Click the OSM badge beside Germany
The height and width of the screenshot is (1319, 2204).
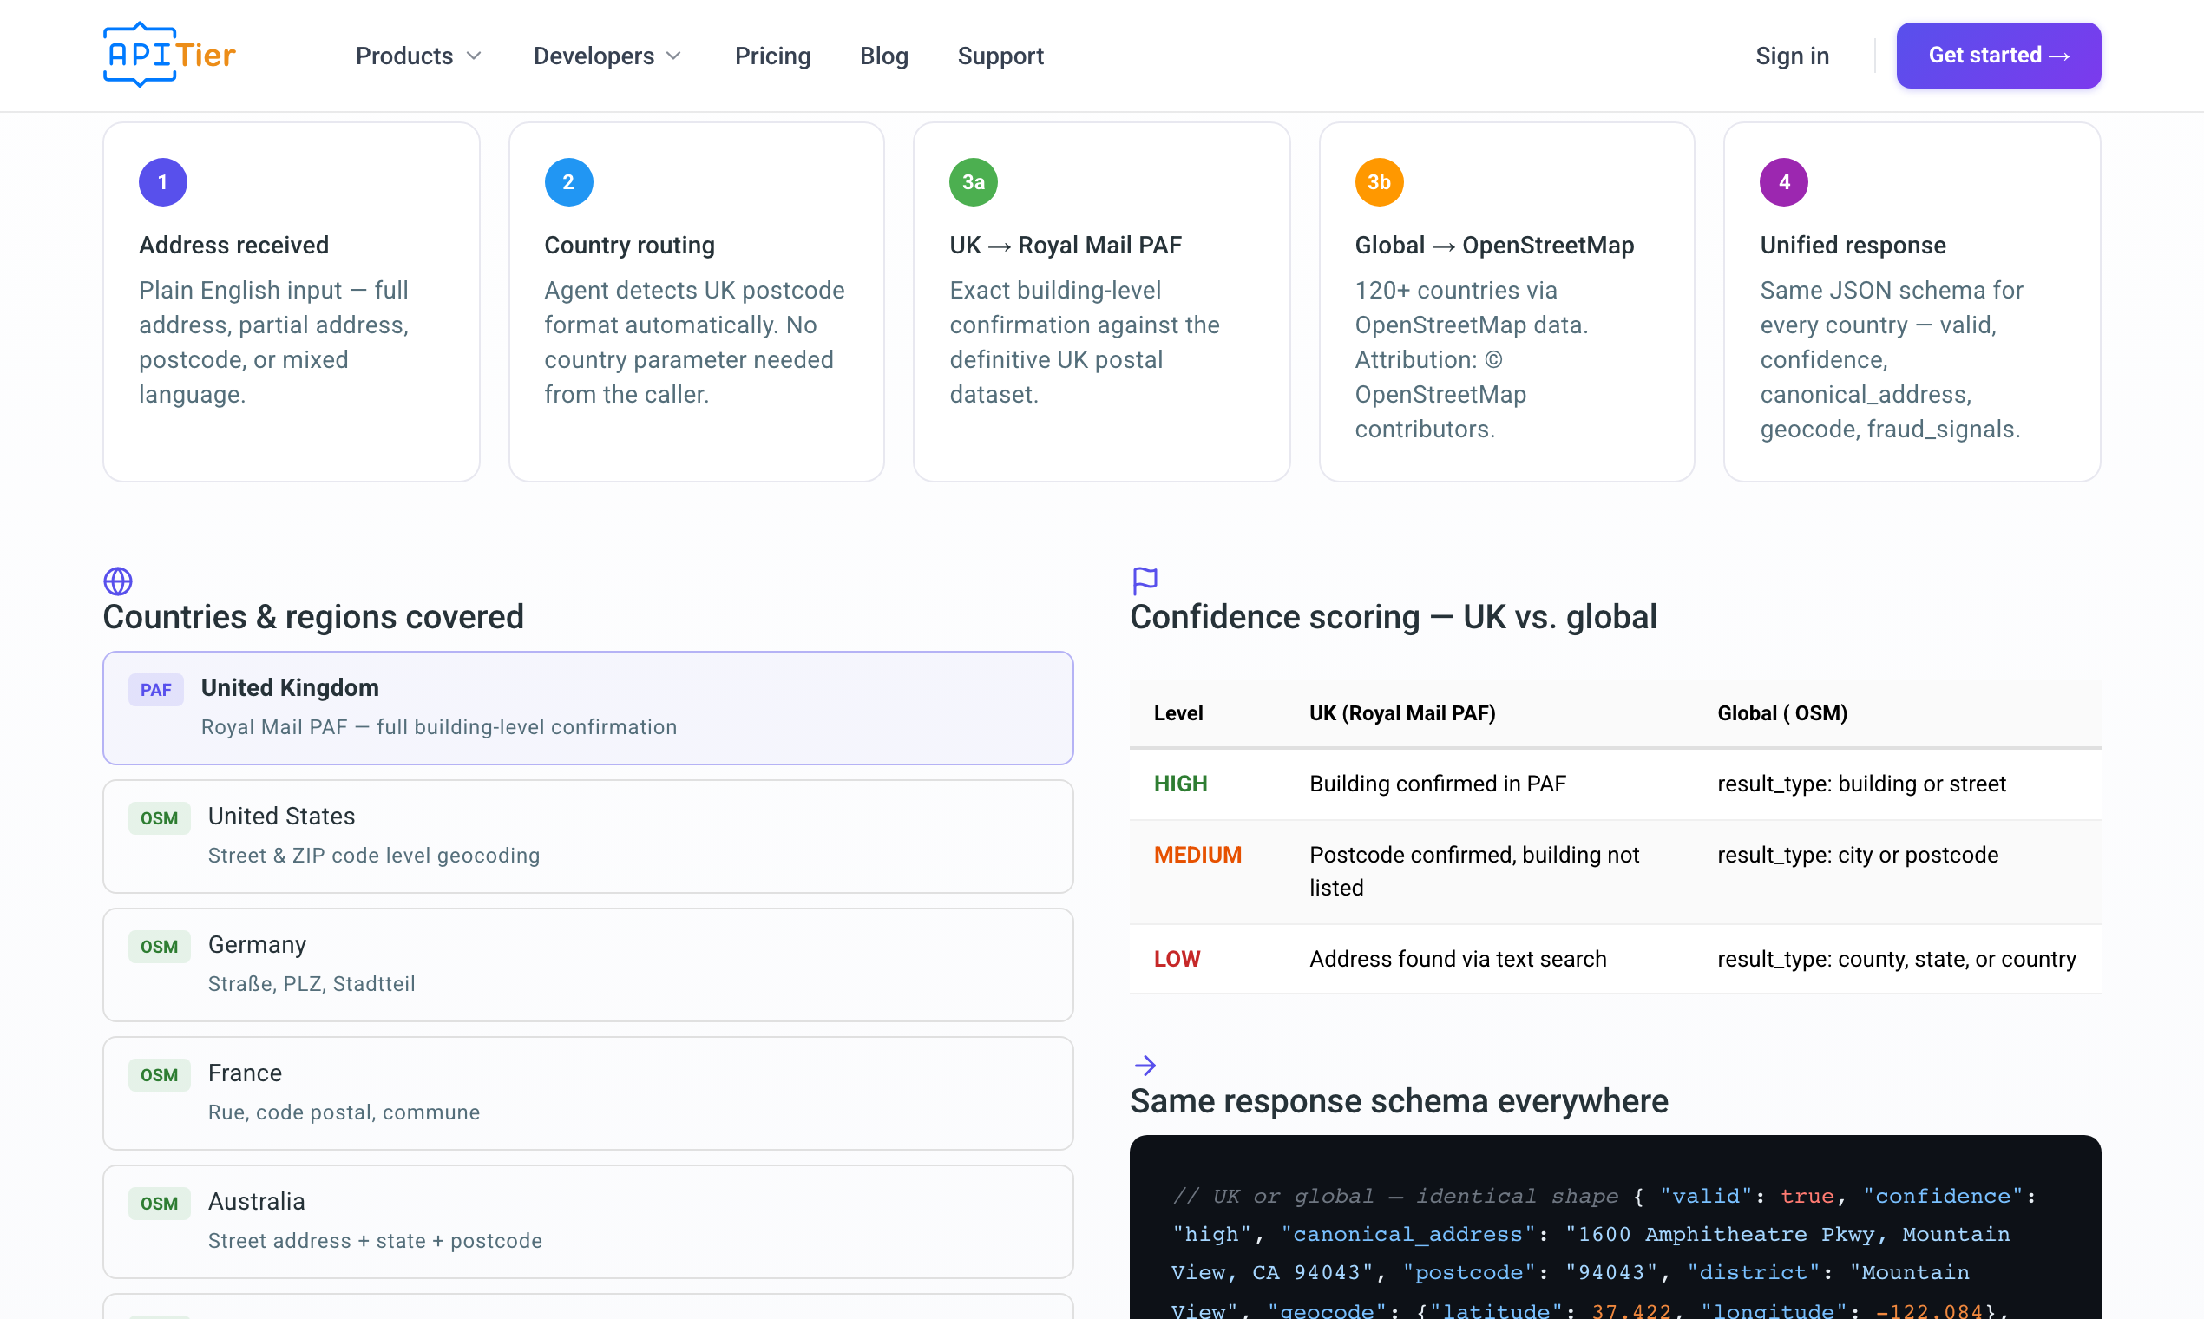159,947
